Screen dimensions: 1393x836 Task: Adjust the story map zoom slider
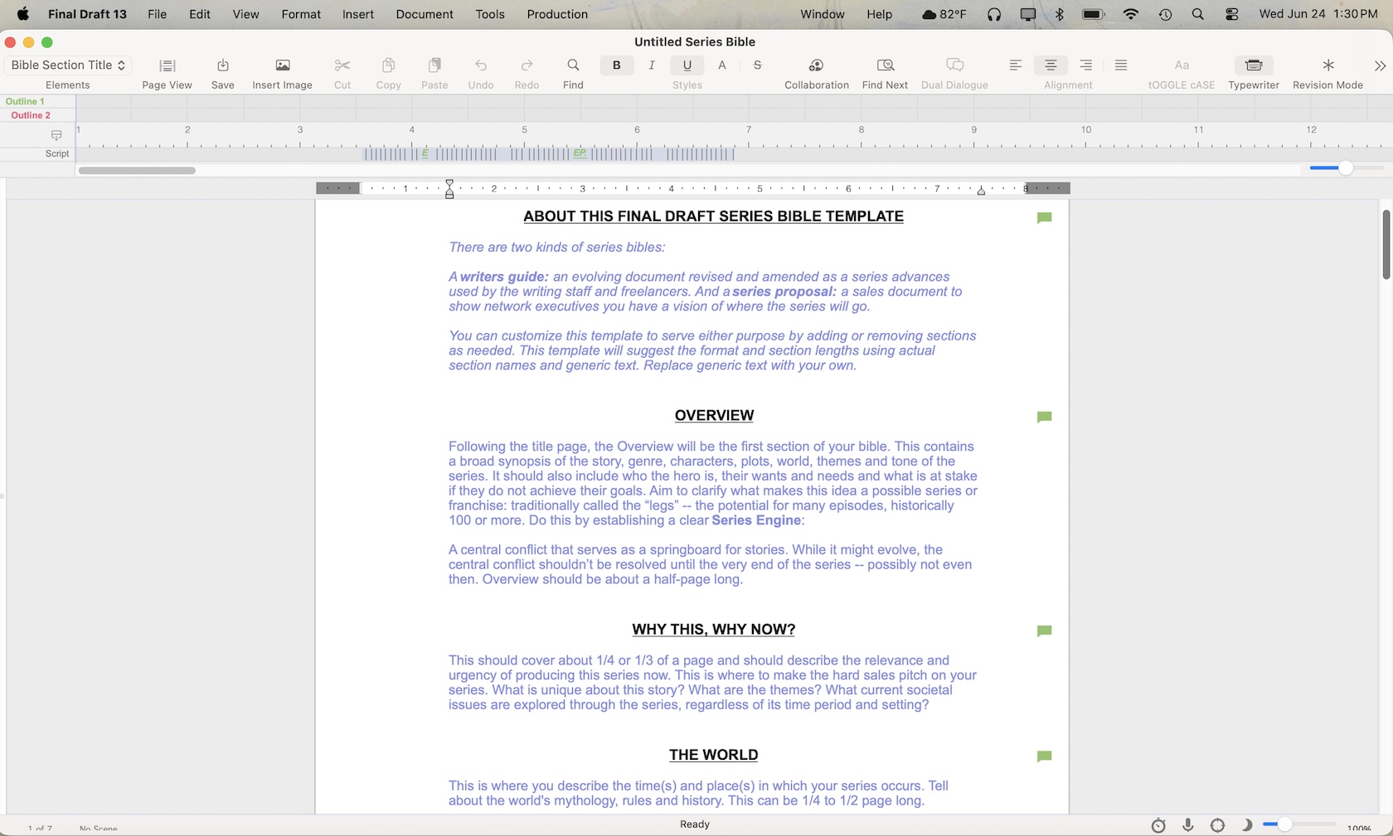click(x=1345, y=168)
